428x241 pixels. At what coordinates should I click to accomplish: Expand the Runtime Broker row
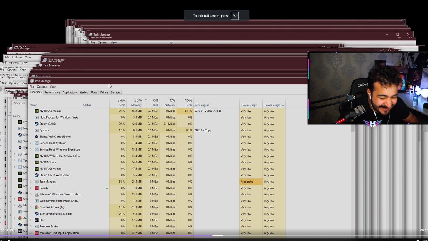coord(31,226)
